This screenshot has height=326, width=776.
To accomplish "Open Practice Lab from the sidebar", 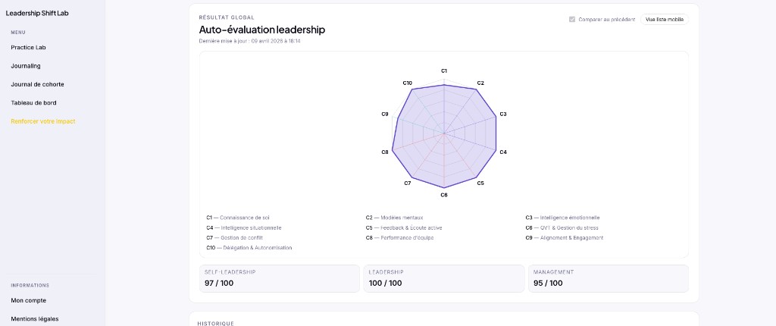I will [x=28, y=47].
